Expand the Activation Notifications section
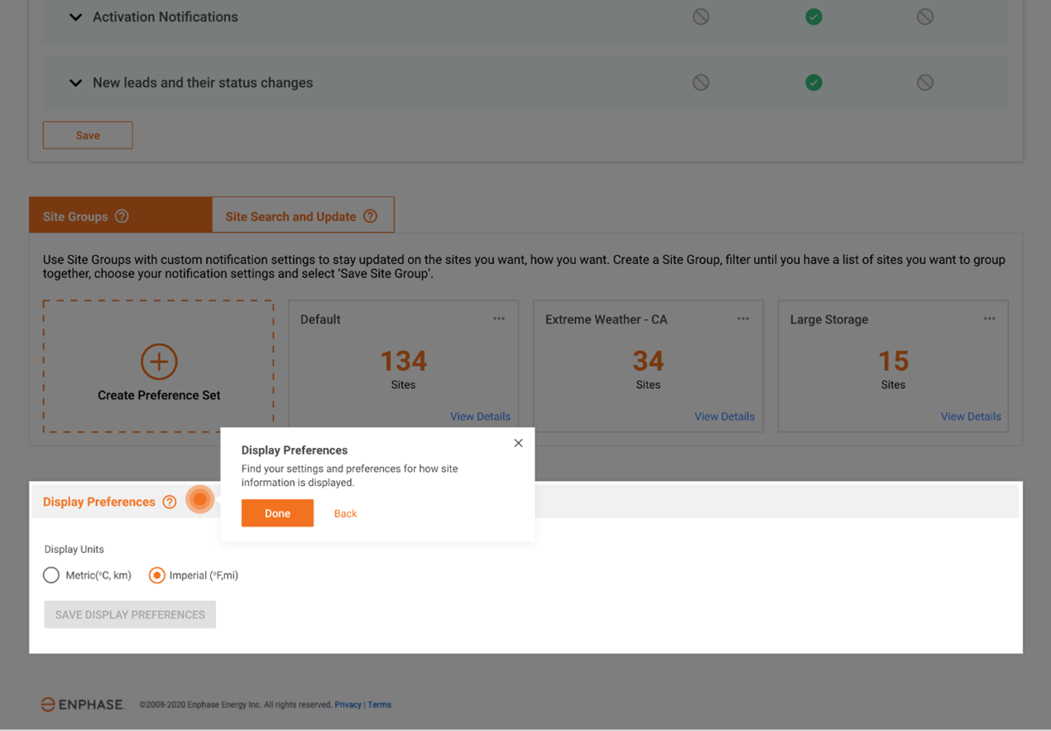1051x731 pixels. 75,16
